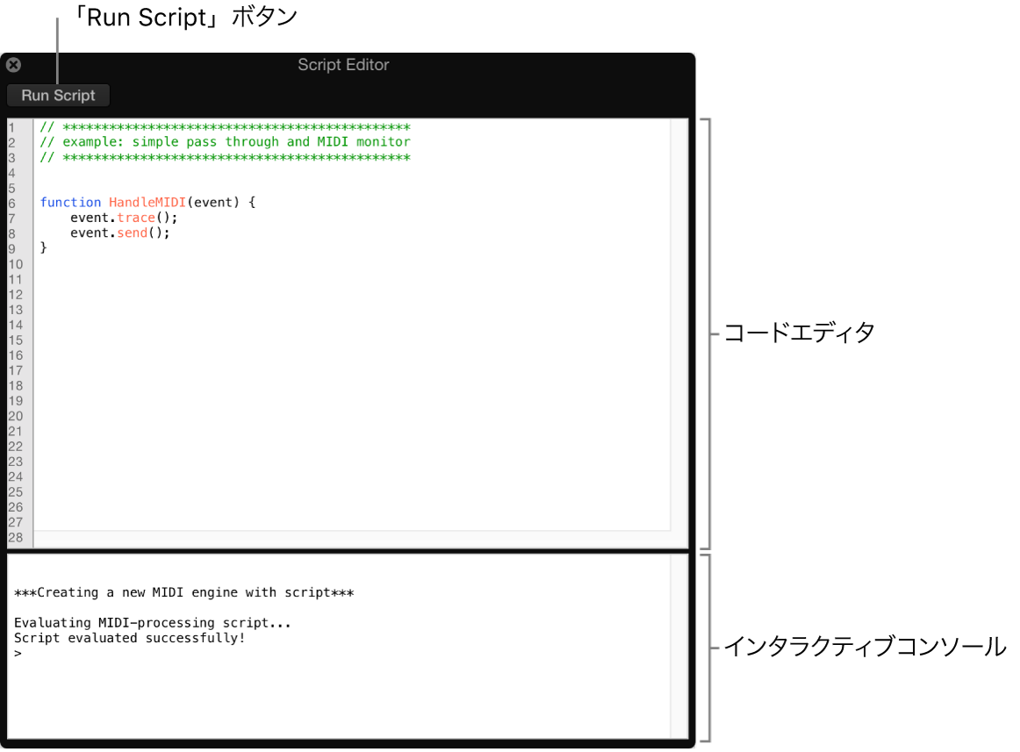
Task: Click the 'Creating a new MIDI engine' console message
Action: (x=184, y=591)
